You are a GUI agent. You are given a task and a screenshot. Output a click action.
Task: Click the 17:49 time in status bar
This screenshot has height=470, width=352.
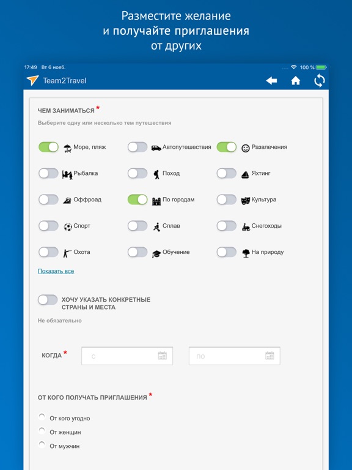(31, 67)
